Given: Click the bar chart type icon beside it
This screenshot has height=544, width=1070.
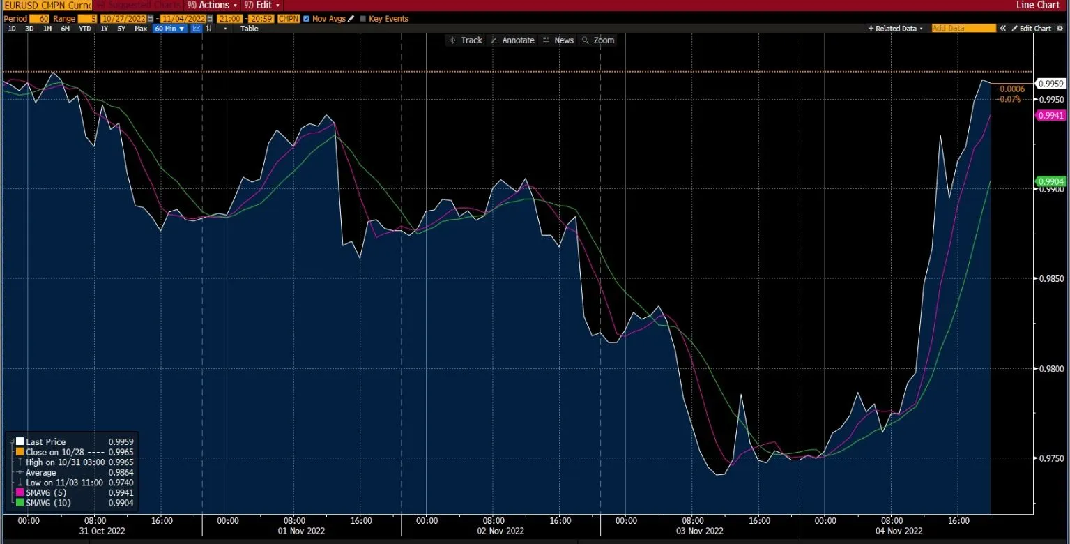Looking at the screenshot, I should tap(210, 28).
